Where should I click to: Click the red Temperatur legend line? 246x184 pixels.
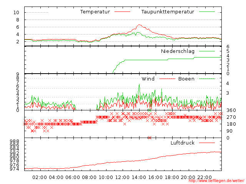122,12
